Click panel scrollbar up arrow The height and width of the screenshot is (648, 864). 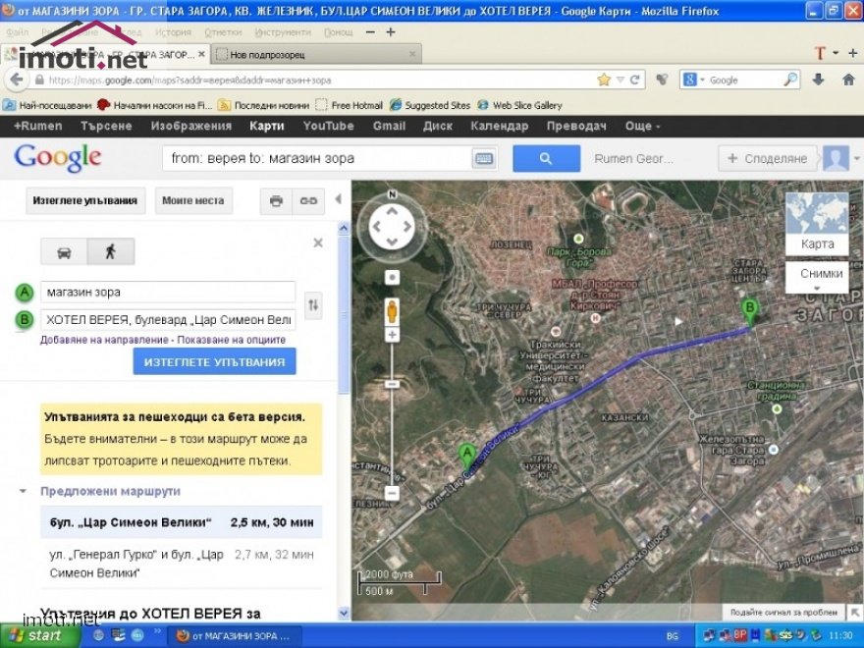(344, 228)
